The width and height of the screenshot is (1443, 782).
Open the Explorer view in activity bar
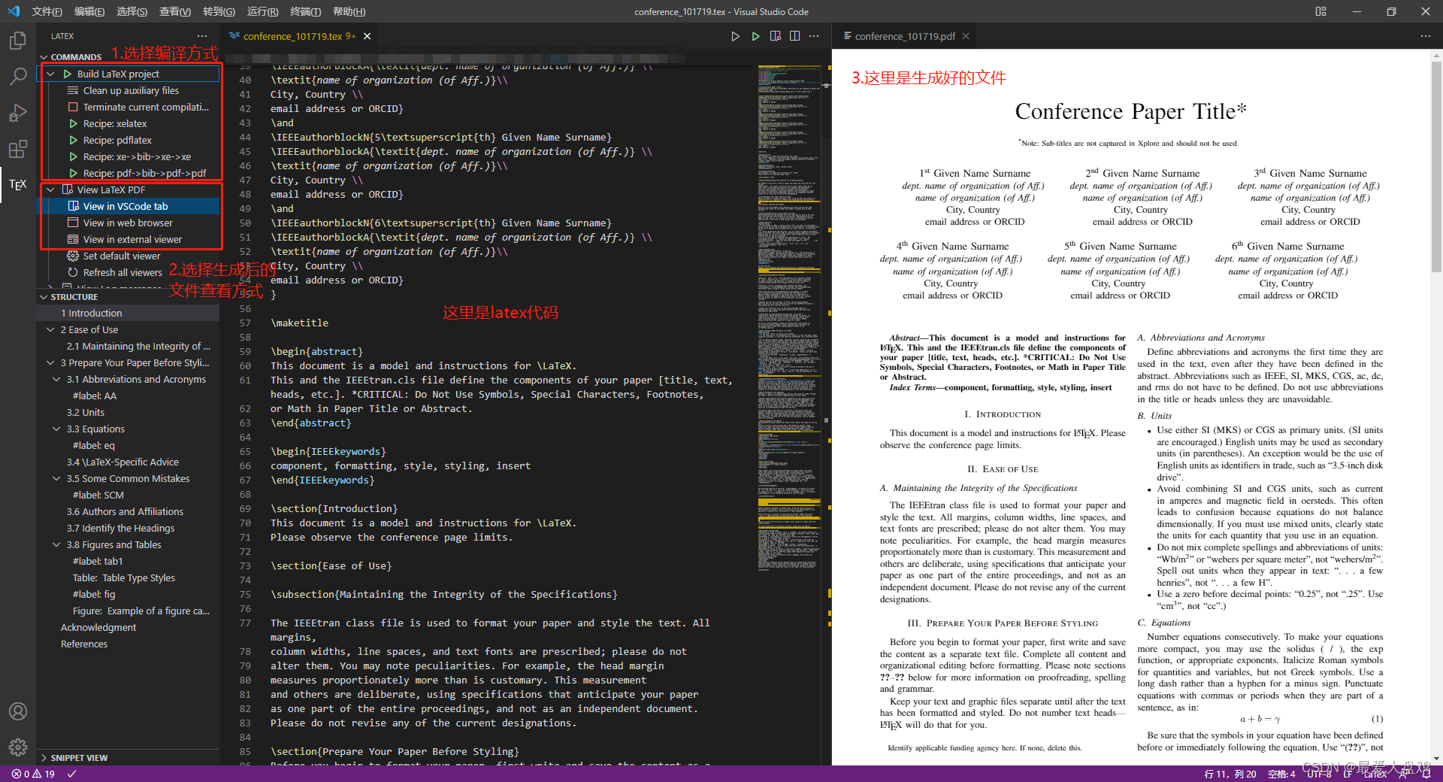(x=18, y=41)
